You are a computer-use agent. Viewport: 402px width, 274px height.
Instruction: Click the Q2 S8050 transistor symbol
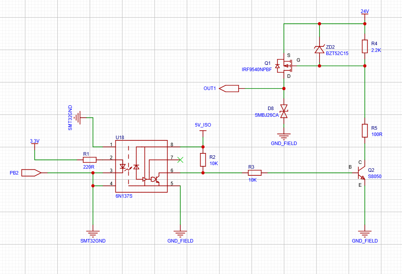(x=362, y=173)
